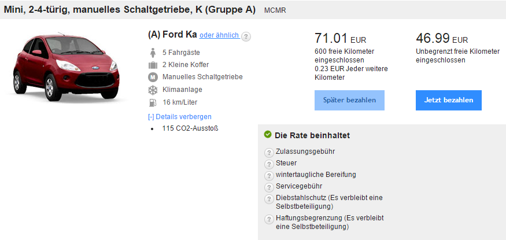
Task: Click the suitcase luggage icon
Action: click(153, 65)
